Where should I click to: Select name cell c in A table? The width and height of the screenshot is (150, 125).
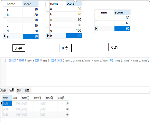[x=14, y=20]
